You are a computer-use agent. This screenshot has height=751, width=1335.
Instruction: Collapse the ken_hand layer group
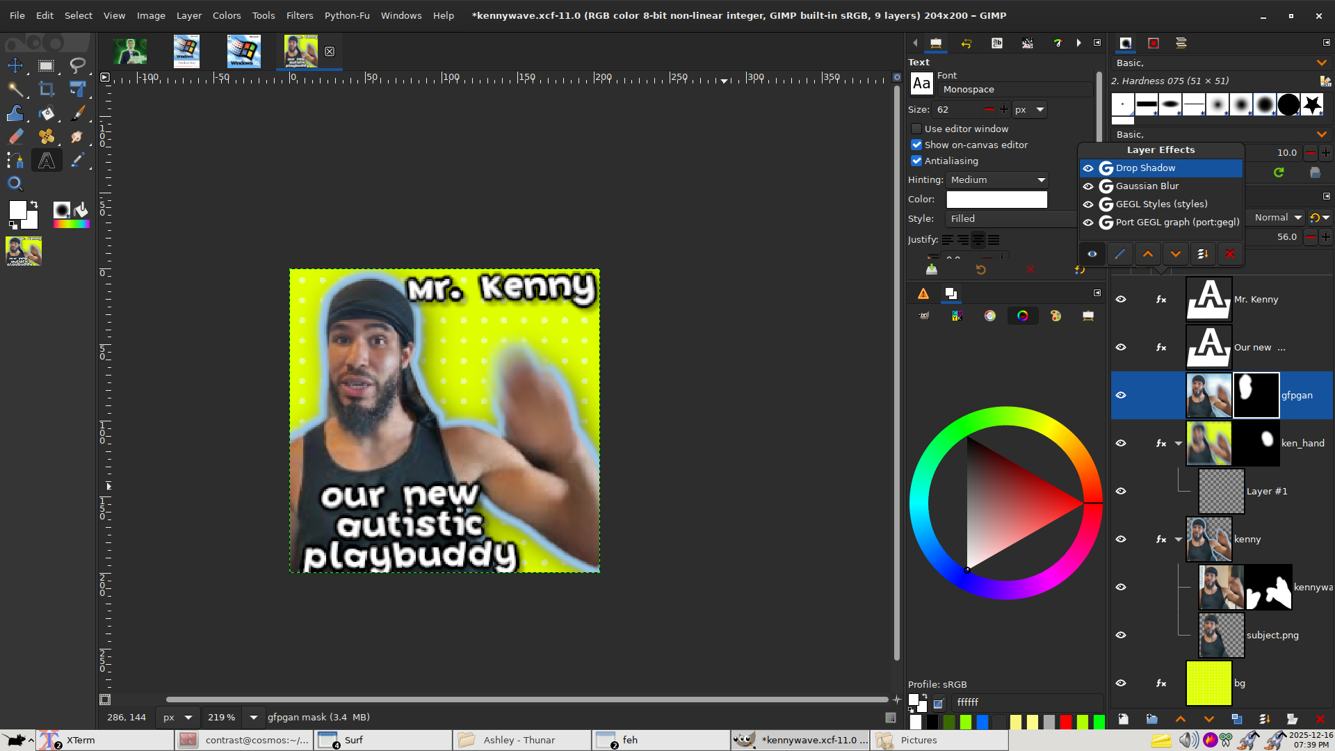point(1179,444)
